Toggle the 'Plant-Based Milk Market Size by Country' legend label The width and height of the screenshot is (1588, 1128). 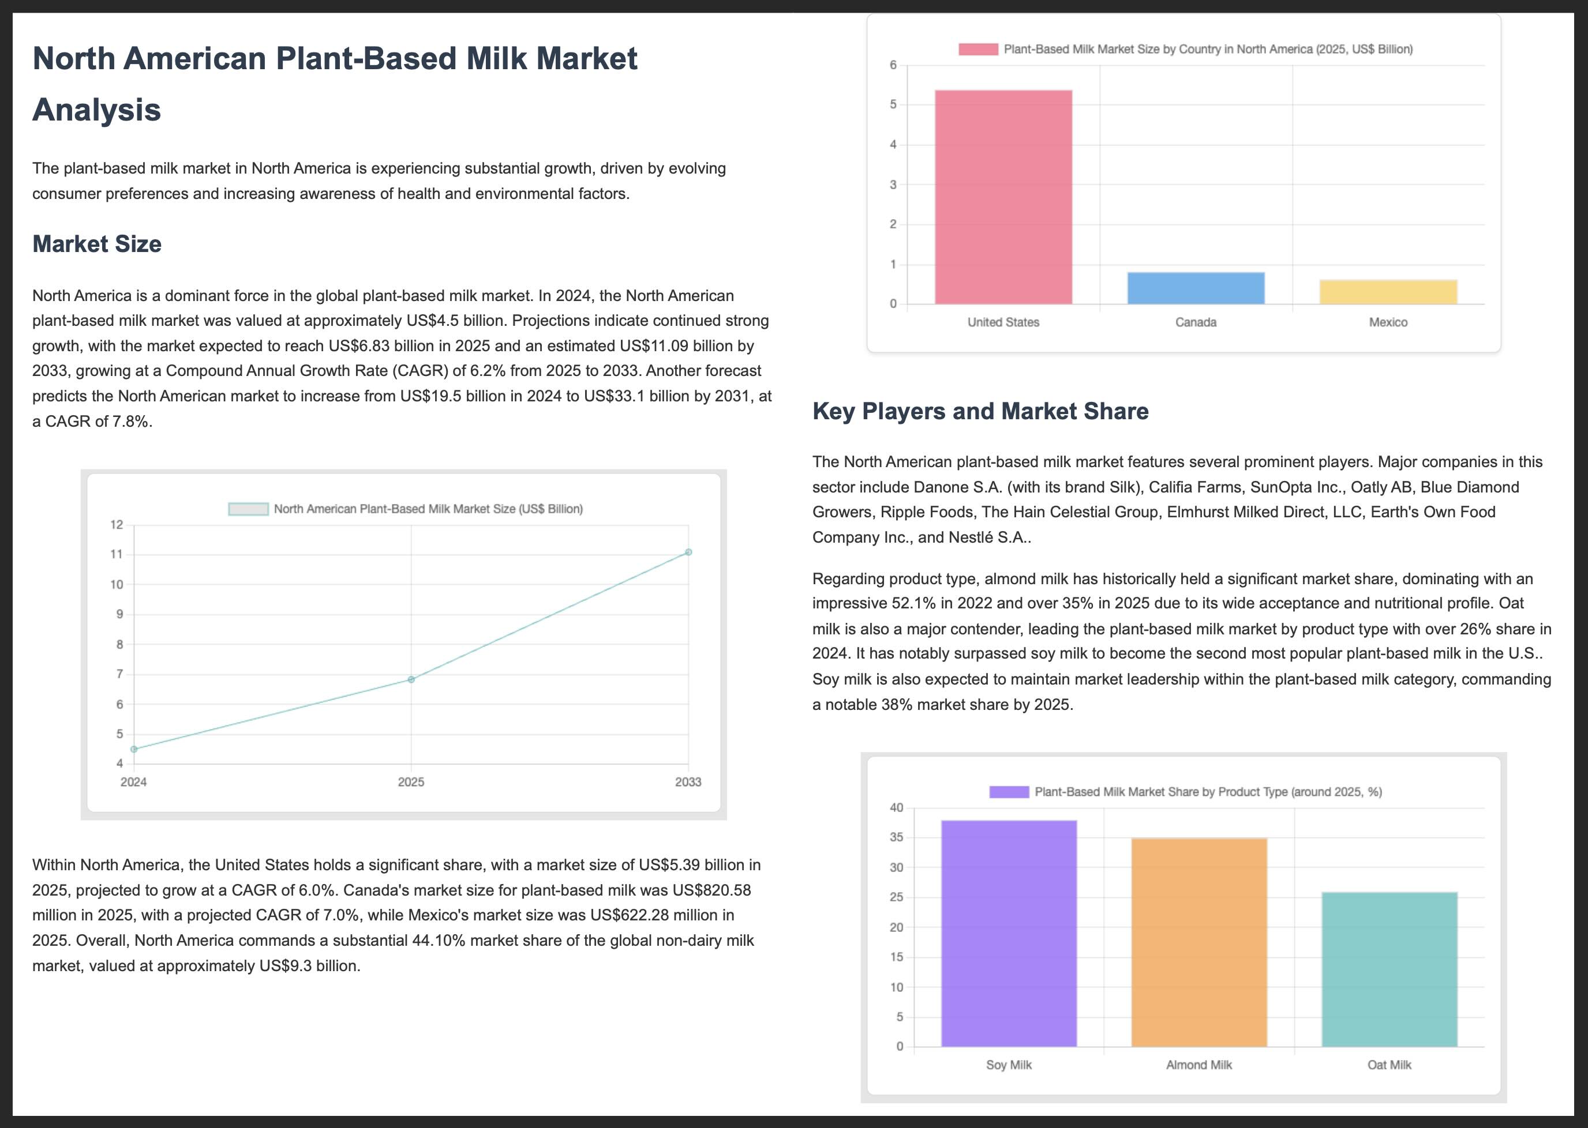pyautogui.click(x=1208, y=50)
